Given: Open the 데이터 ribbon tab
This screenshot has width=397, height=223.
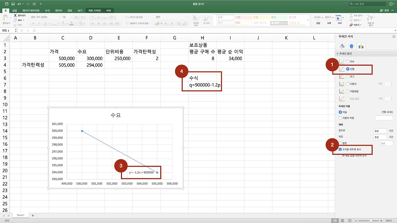Looking at the screenshot, I should point(59,11).
